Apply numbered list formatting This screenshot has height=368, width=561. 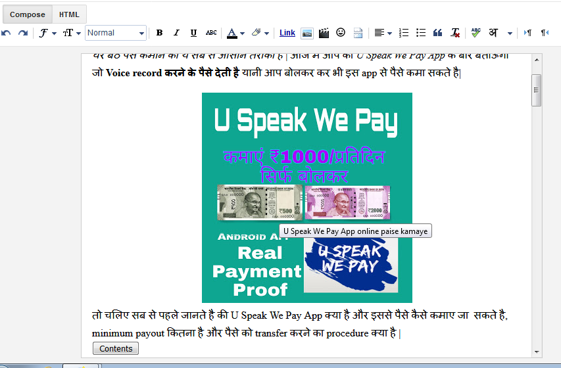(404, 33)
